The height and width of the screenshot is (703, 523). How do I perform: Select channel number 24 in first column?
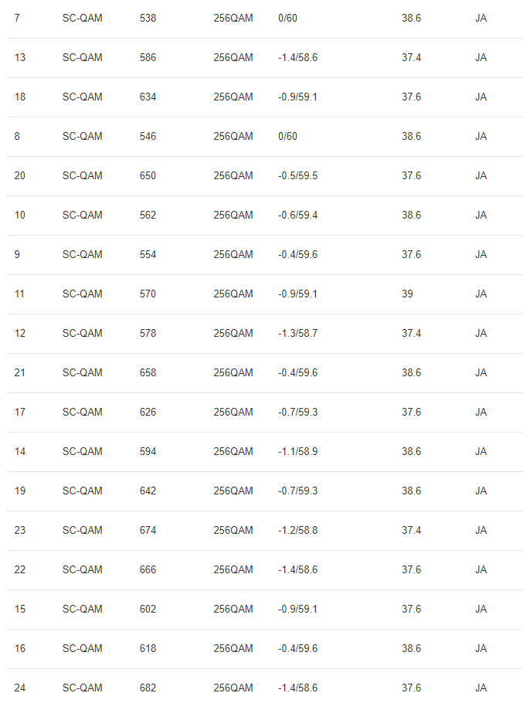(x=20, y=688)
